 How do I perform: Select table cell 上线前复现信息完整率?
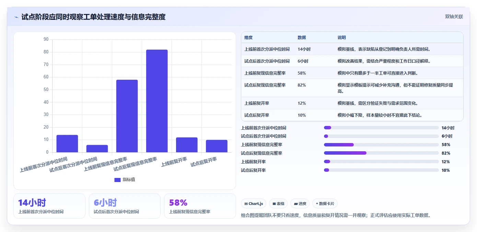coord(265,73)
